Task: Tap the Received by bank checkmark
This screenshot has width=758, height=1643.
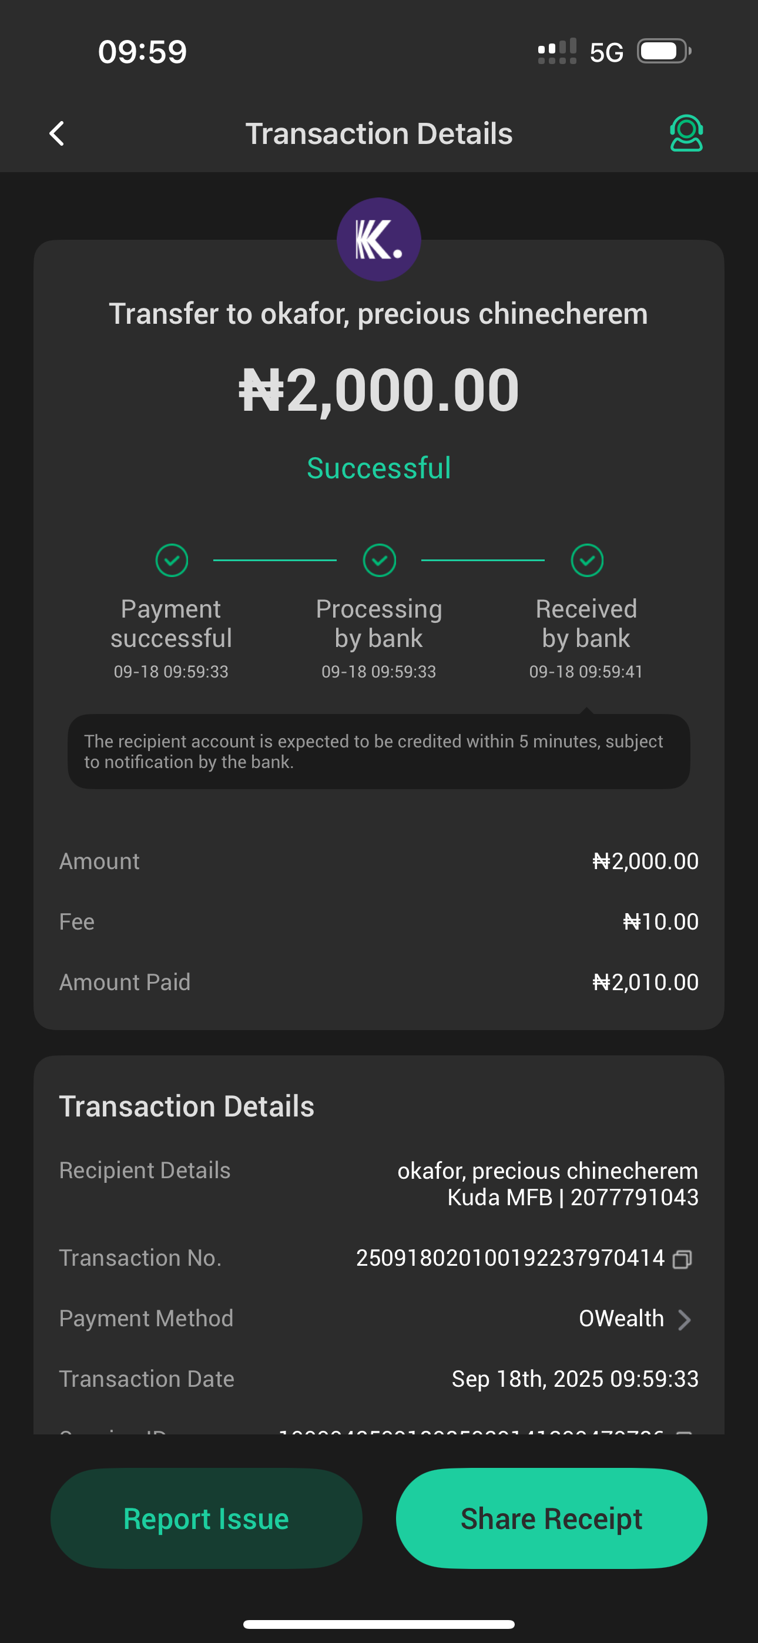Action: pos(586,561)
